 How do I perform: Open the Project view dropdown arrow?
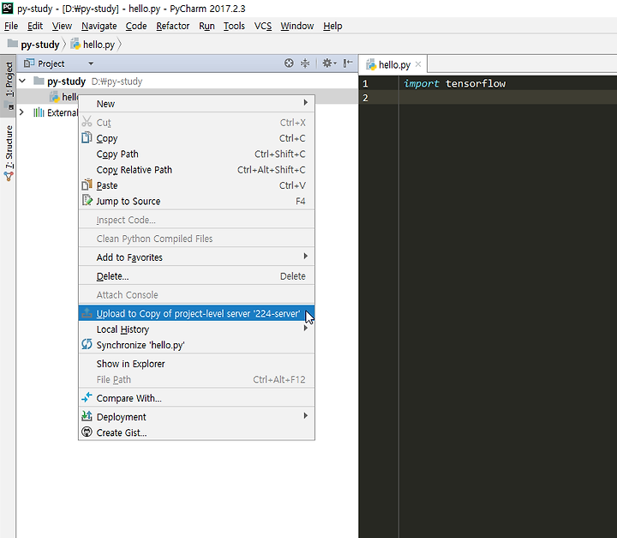coord(91,63)
